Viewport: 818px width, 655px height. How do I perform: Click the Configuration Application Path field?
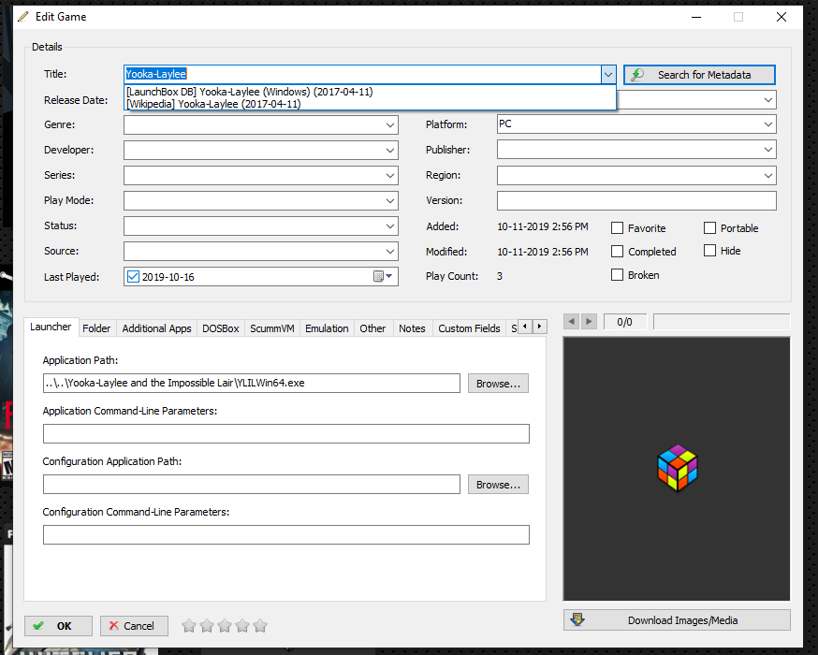click(252, 484)
